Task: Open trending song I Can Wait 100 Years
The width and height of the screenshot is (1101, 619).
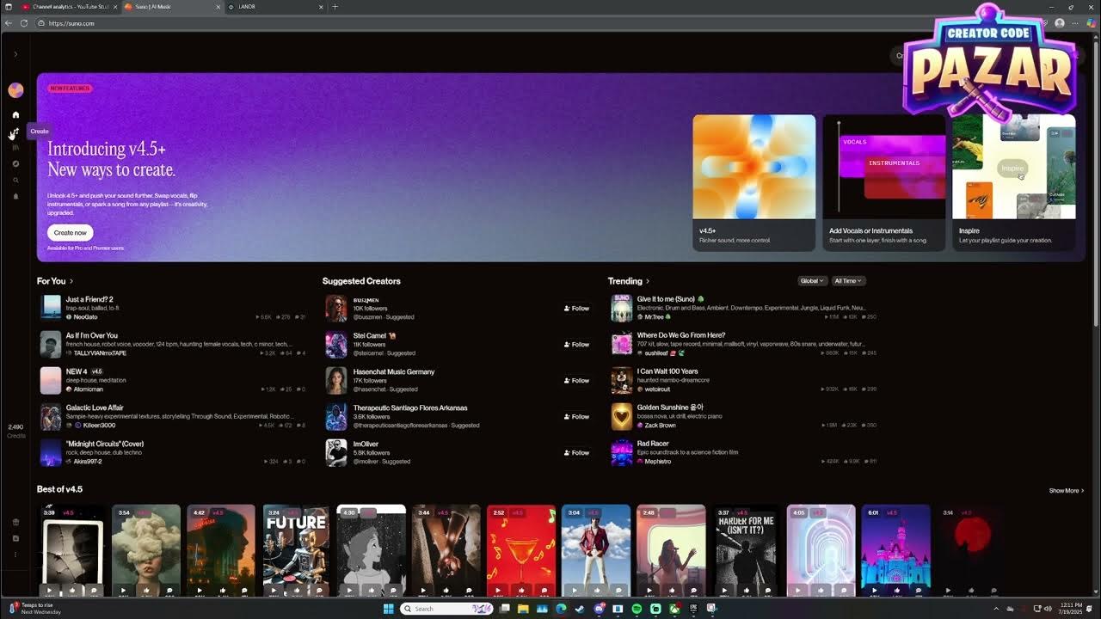Action: coord(667,371)
